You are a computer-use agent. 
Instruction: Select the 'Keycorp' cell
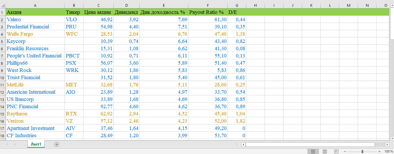coord(35,41)
